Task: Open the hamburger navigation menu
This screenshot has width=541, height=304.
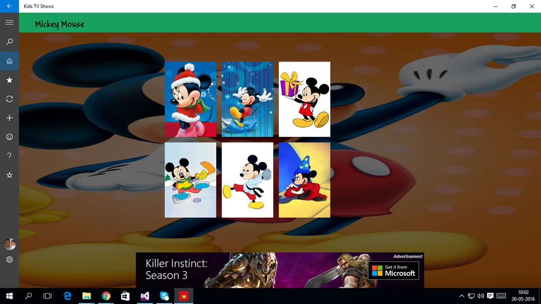Action: [x=9, y=23]
